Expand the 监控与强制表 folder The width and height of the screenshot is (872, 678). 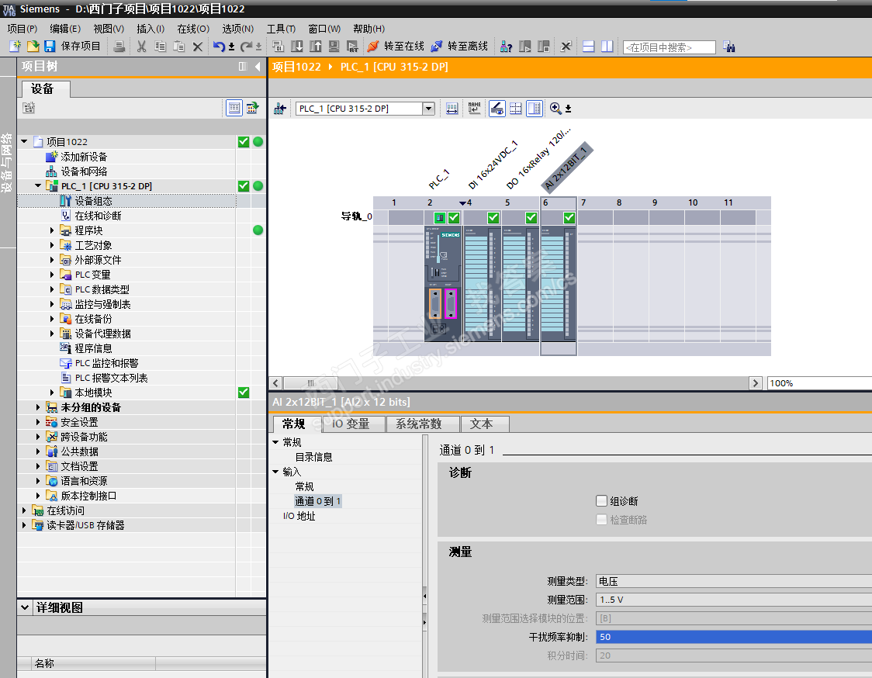click(52, 304)
